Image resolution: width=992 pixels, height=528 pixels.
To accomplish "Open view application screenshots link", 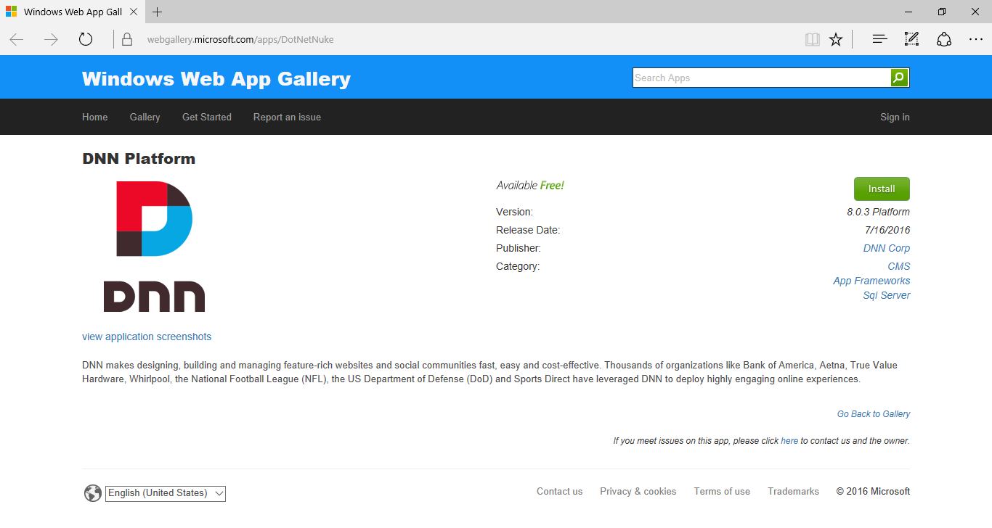I will point(147,337).
